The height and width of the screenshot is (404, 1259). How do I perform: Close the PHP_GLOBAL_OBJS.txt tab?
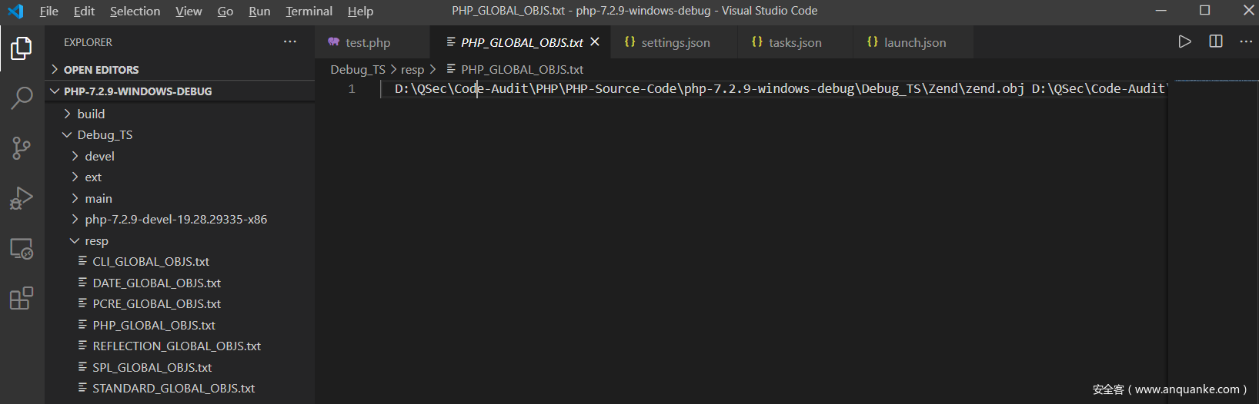click(x=595, y=42)
